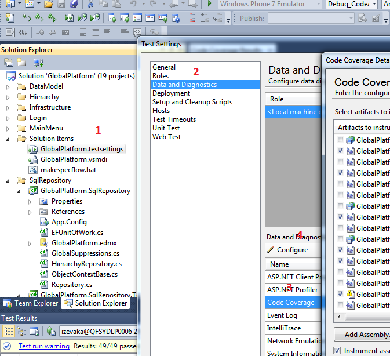Click the Open File folder icon
The width and height of the screenshot is (390, 356).
[x=49, y=3]
